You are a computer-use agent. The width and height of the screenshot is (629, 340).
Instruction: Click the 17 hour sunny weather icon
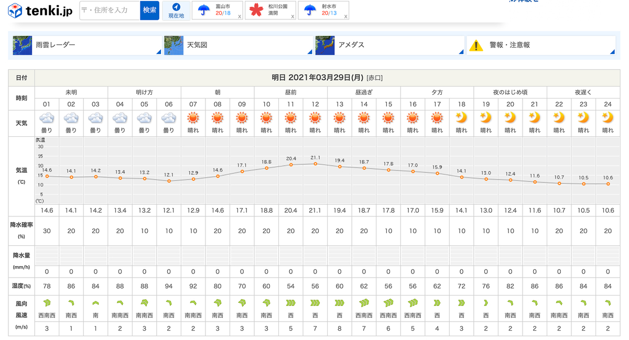pyautogui.click(x=437, y=117)
